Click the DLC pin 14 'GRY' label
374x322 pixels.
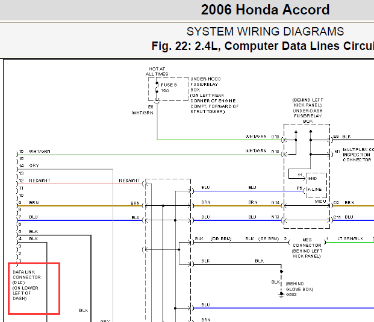tap(34, 166)
